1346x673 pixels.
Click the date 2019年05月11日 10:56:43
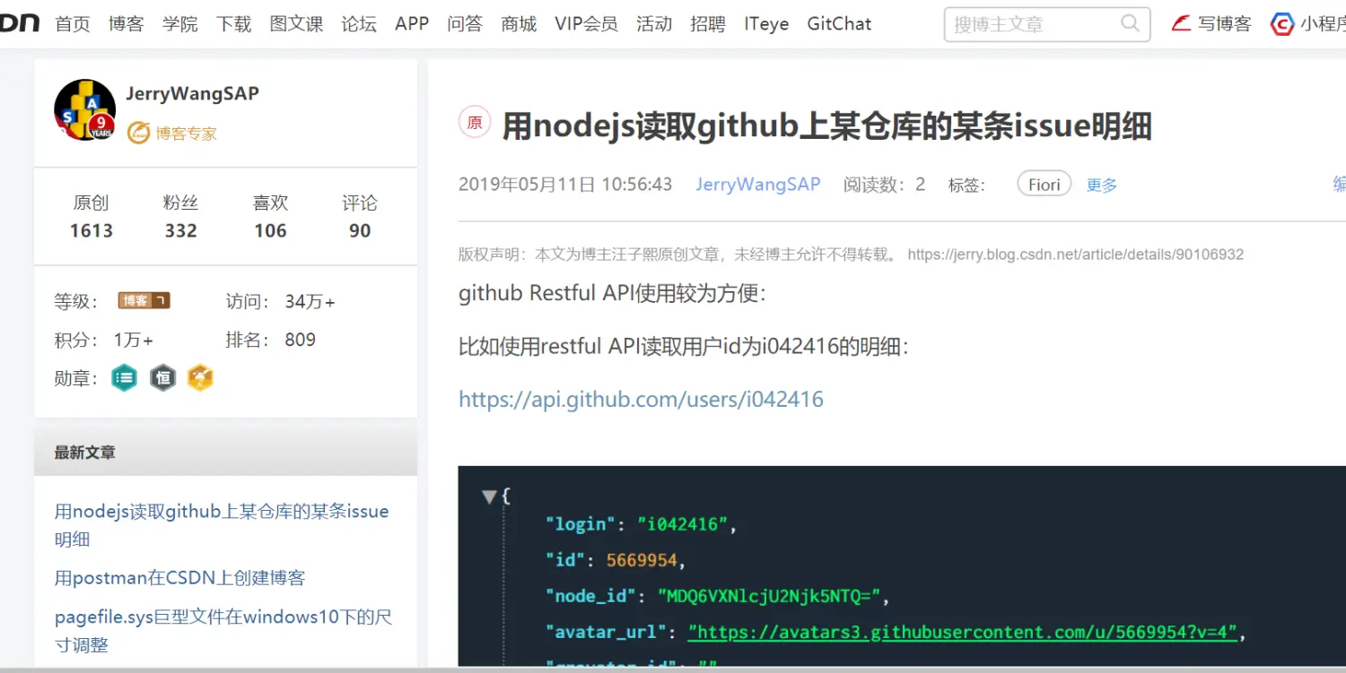565,185
